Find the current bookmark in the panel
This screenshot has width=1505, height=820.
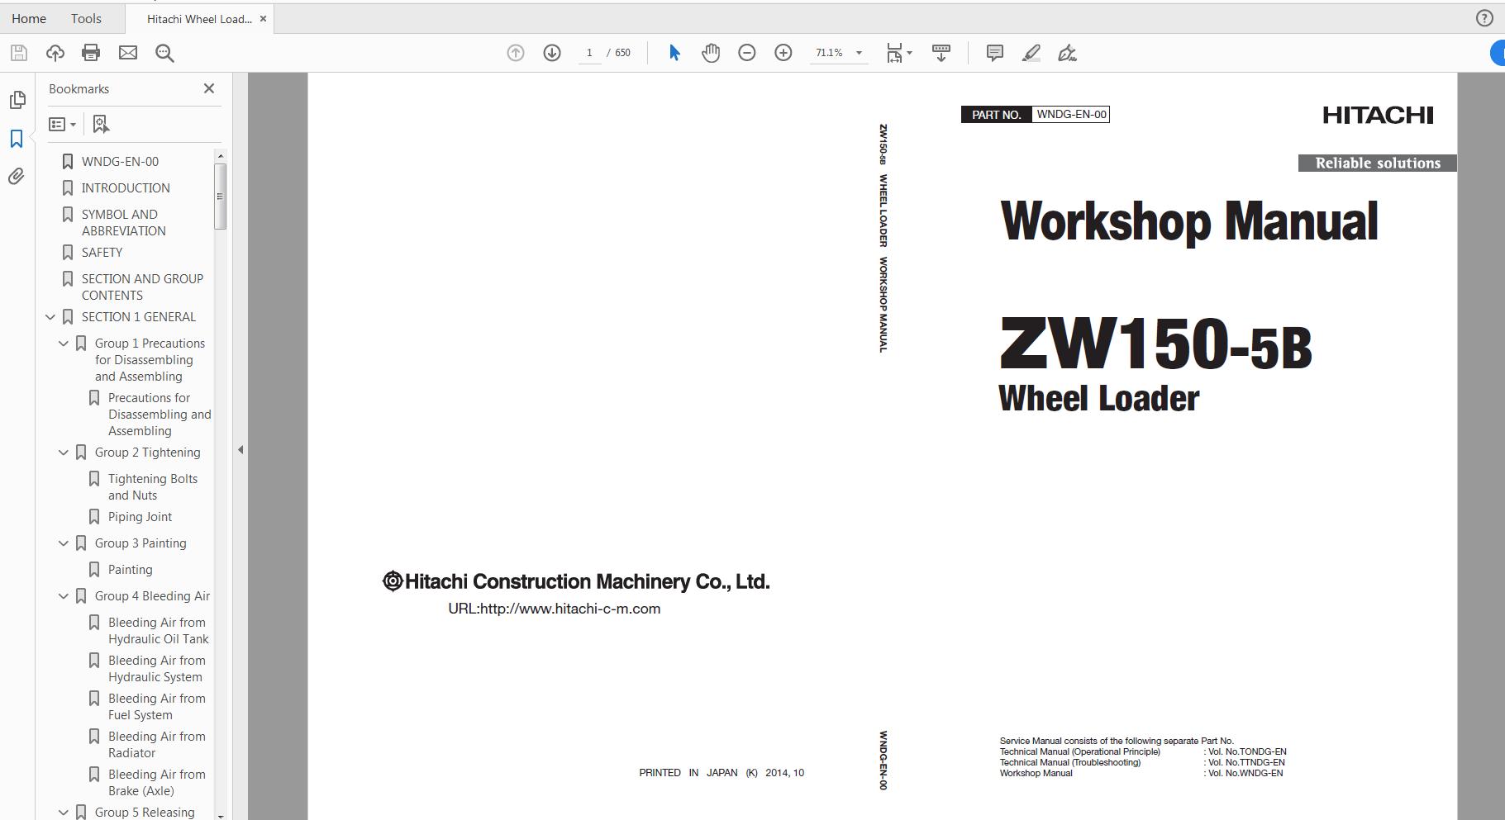pyautogui.click(x=100, y=123)
